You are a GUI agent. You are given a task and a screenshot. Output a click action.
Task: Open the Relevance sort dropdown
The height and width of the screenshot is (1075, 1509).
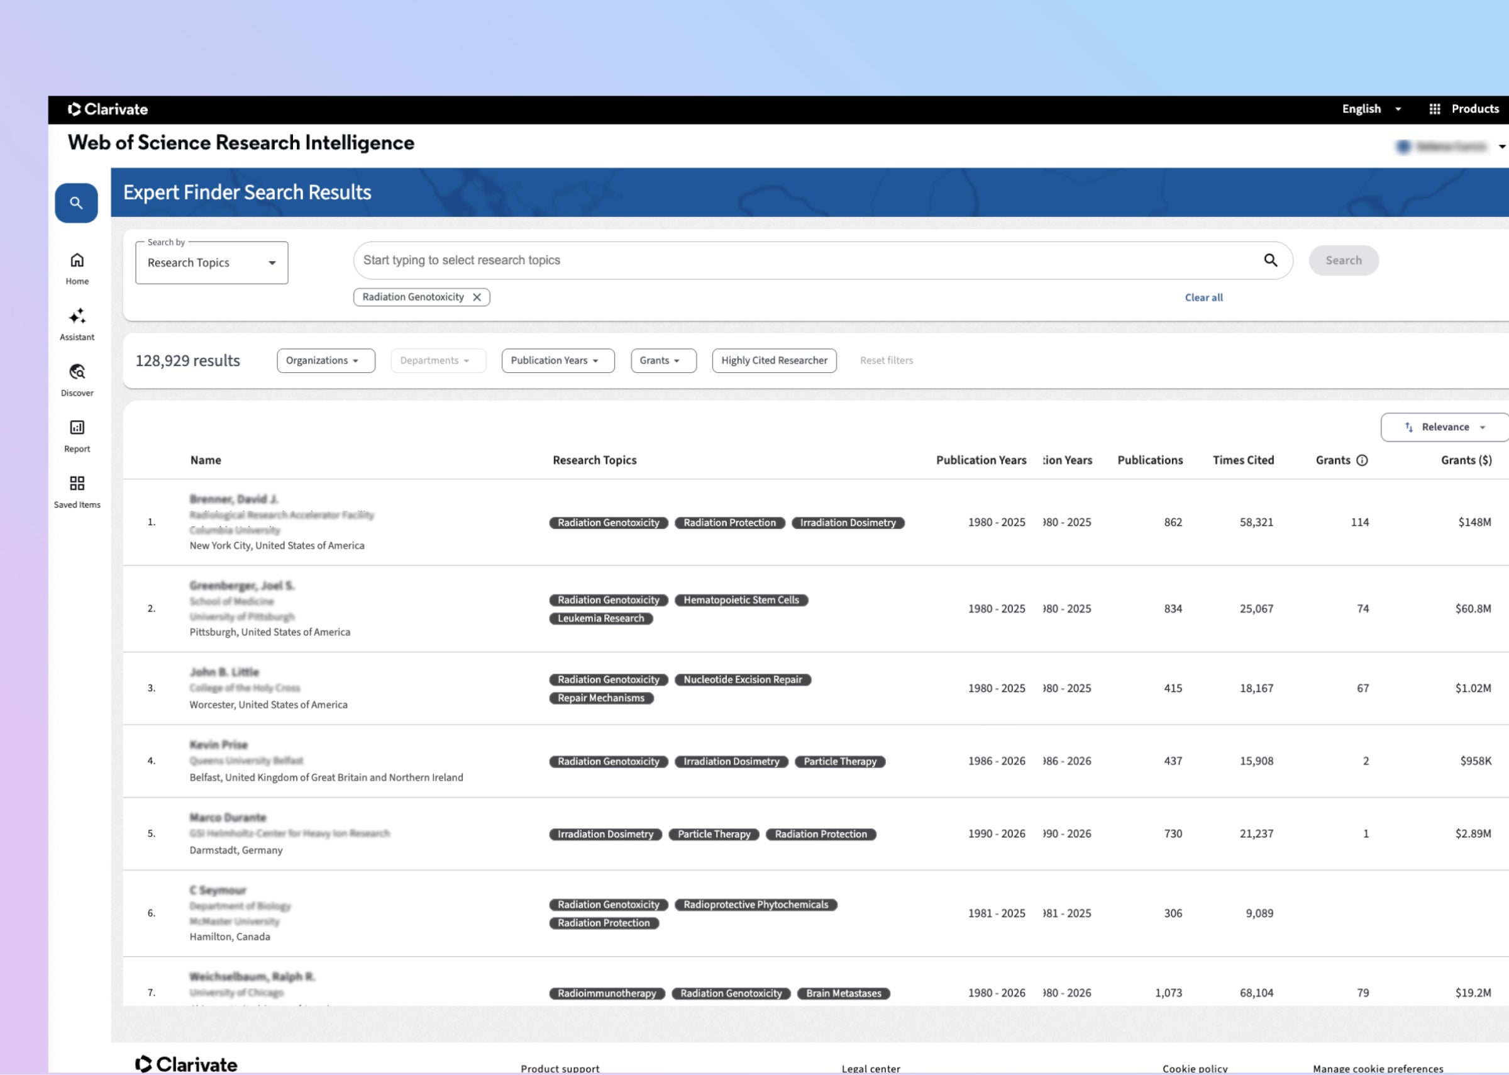click(1445, 428)
